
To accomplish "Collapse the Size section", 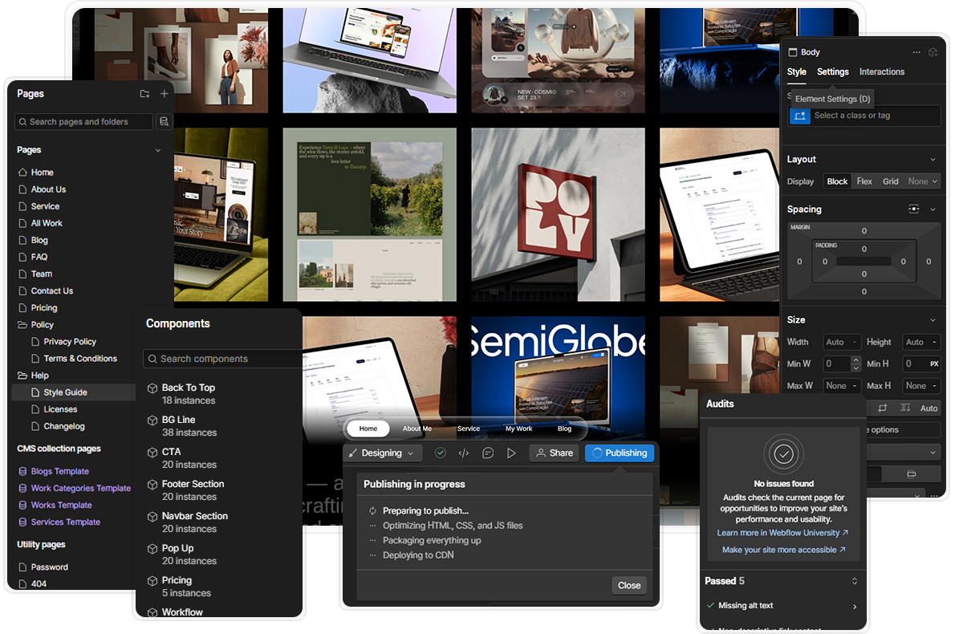I will coord(933,320).
